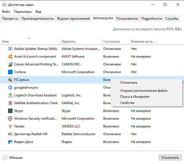This screenshot has width=184, height=164.
Task: Select the Adobe Updater Startup Utility name
Action: [36, 49]
